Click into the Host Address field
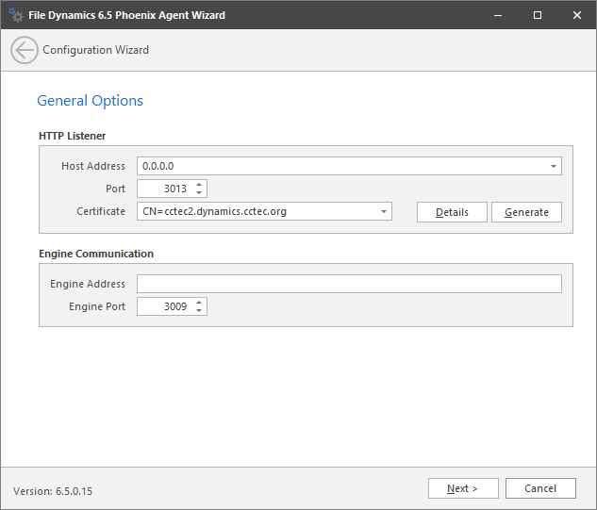 (x=340, y=167)
